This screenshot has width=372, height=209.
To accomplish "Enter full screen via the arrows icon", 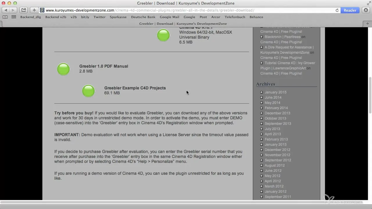I will tap(369, 3).
